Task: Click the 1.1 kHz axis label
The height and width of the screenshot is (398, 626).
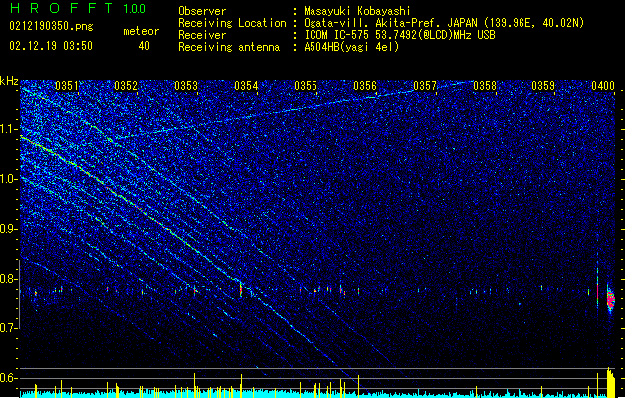Action: [9, 129]
